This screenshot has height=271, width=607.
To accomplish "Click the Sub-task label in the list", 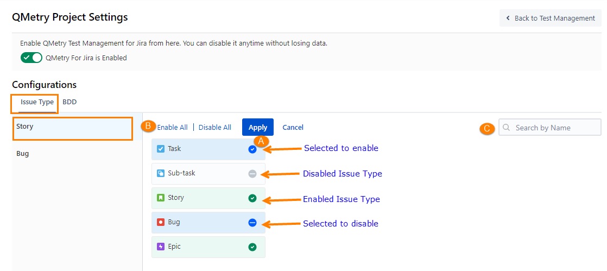I will point(181,173).
